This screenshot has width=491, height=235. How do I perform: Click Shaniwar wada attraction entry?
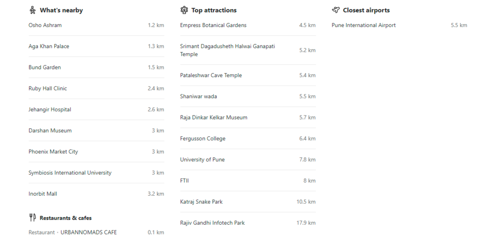pos(198,97)
